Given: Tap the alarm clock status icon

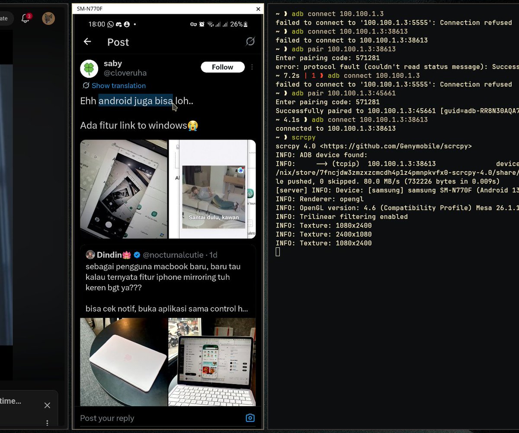Looking at the screenshot, I should (x=202, y=24).
